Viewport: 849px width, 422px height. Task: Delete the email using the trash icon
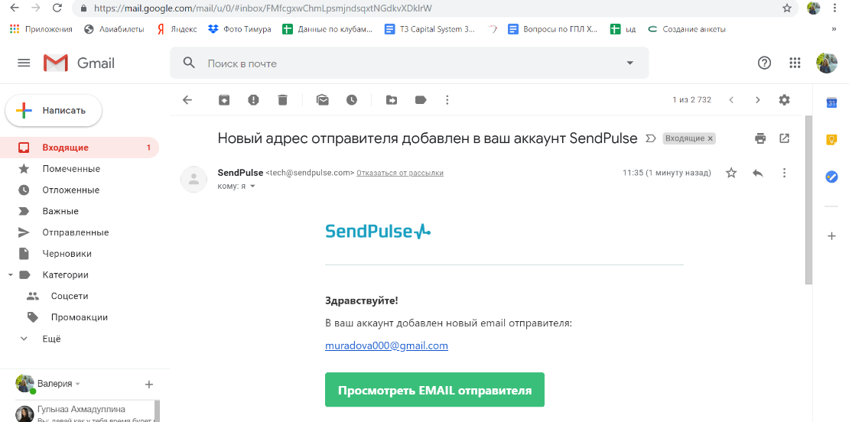click(283, 99)
